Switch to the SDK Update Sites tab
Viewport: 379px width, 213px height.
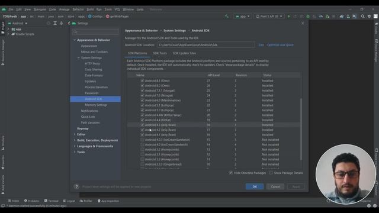(x=184, y=53)
